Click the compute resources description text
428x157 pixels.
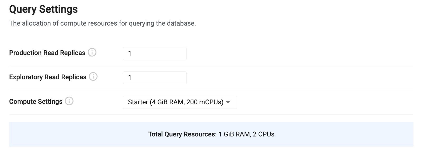[x=102, y=23]
